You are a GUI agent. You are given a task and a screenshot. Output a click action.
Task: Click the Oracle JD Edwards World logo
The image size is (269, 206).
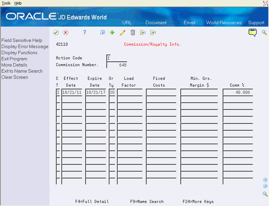56,17
